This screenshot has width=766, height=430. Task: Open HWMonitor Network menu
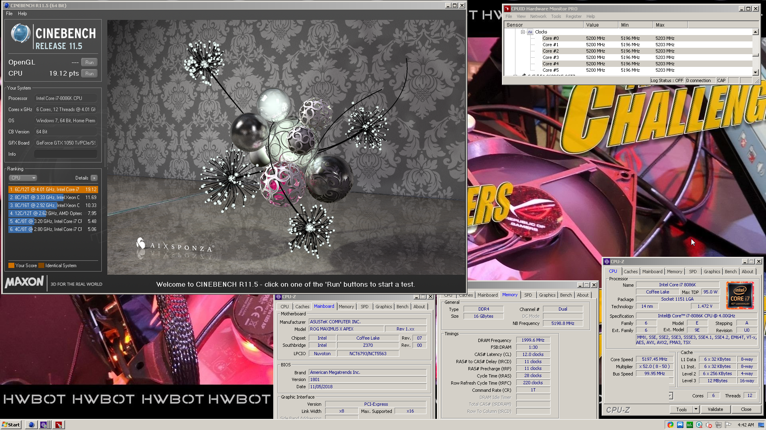pyautogui.click(x=538, y=16)
